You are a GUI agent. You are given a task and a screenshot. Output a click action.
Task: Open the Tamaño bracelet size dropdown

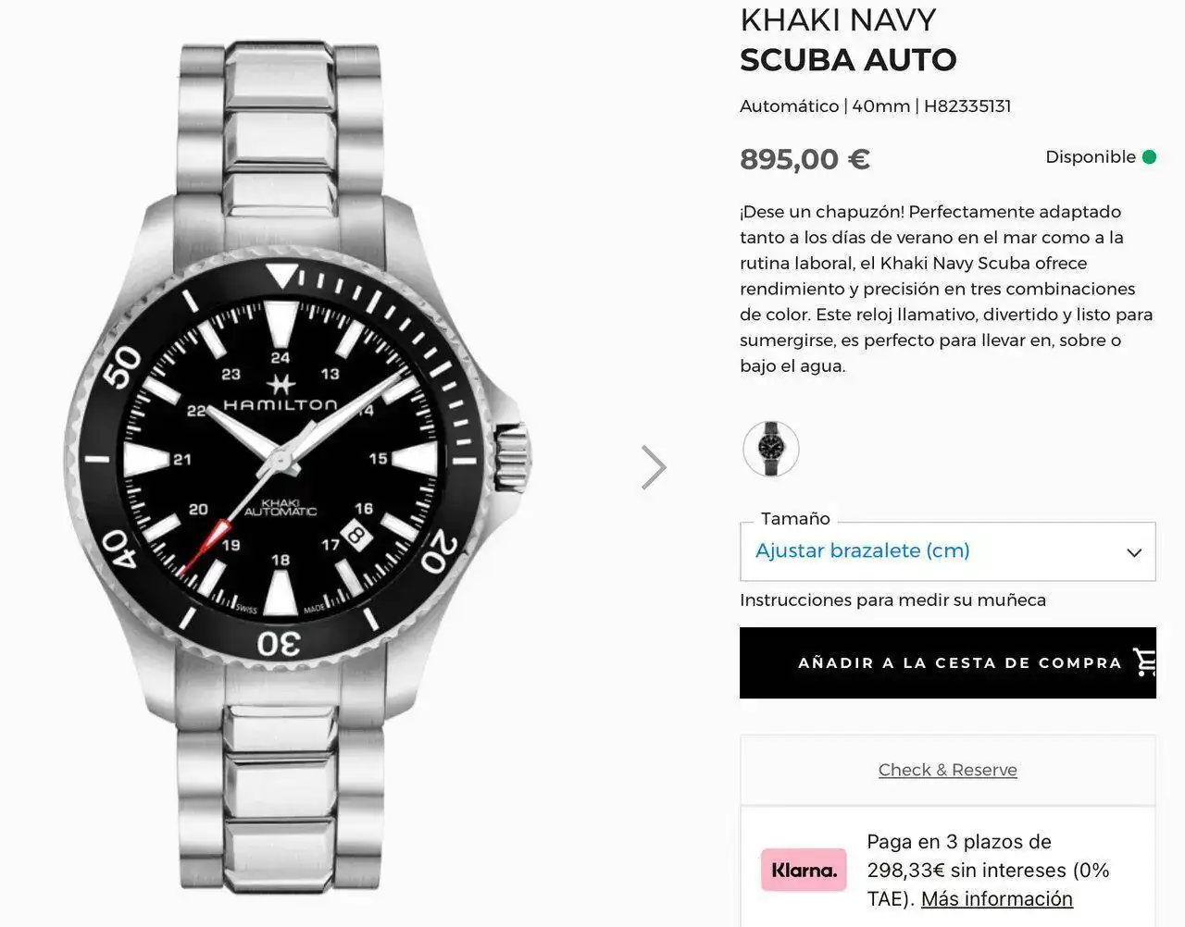(947, 551)
